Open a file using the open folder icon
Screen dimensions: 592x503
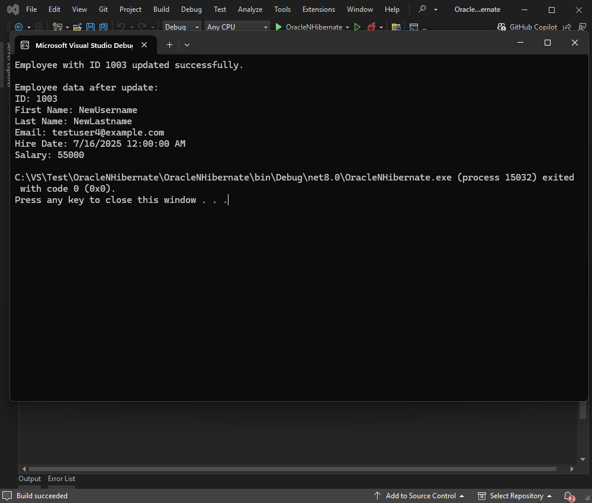point(77,27)
